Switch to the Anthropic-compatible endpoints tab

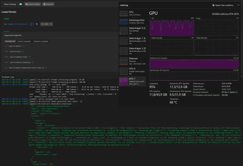[41, 41]
